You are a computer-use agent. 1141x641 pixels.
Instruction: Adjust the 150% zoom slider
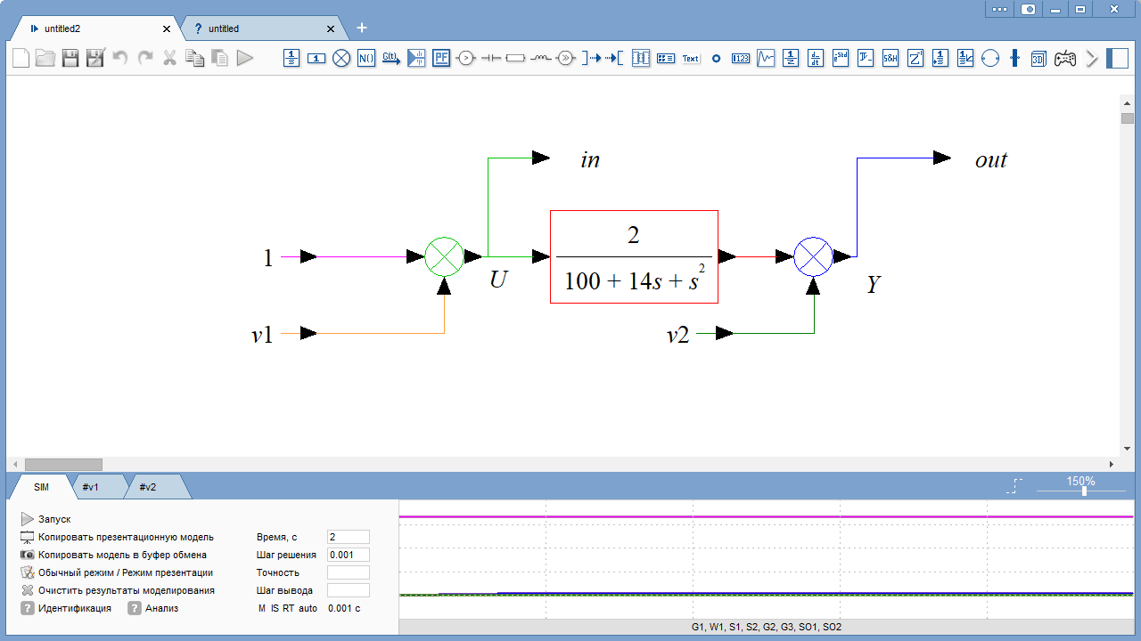tap(1084, 491)
